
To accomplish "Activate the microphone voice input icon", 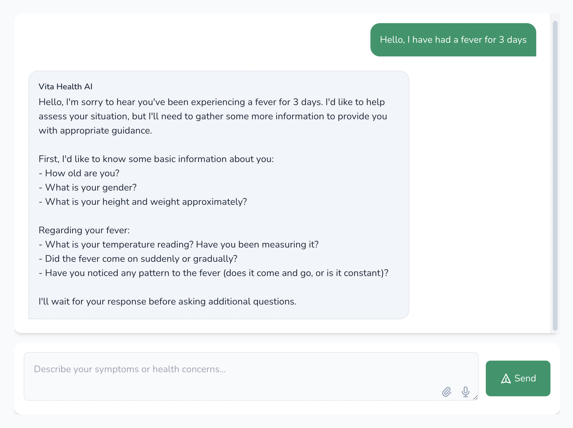I will (465, 391).
